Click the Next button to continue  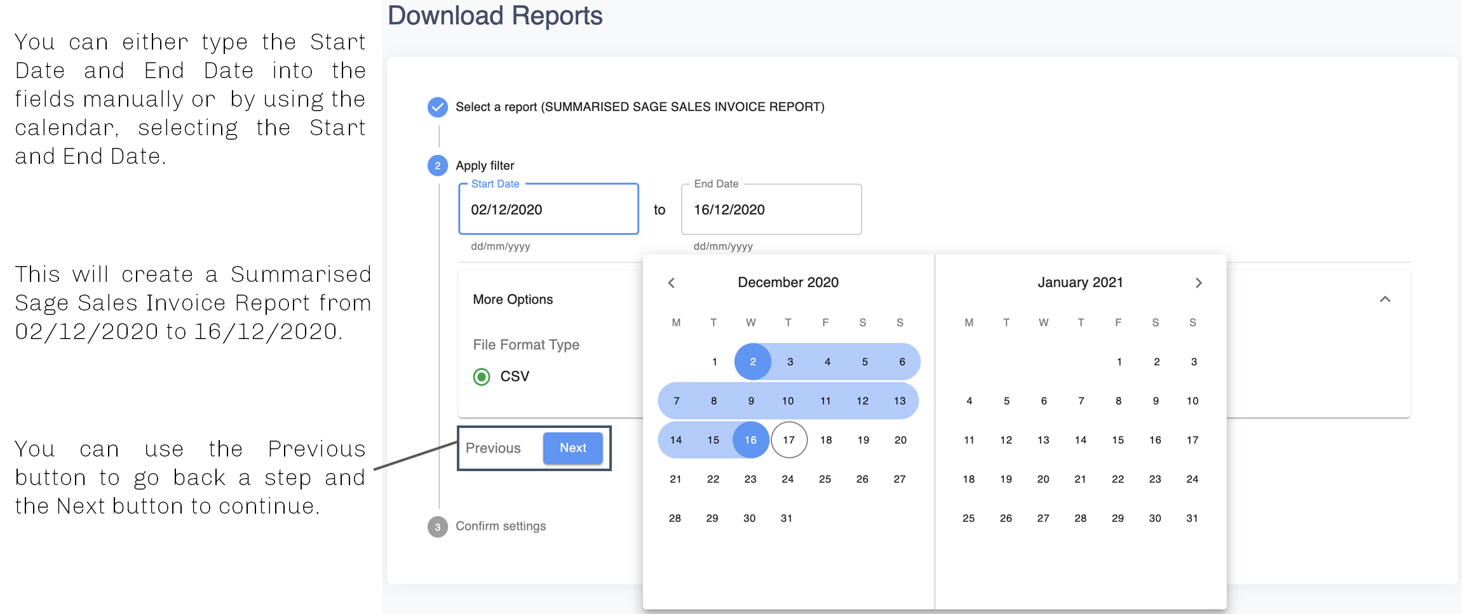point(572,448)
